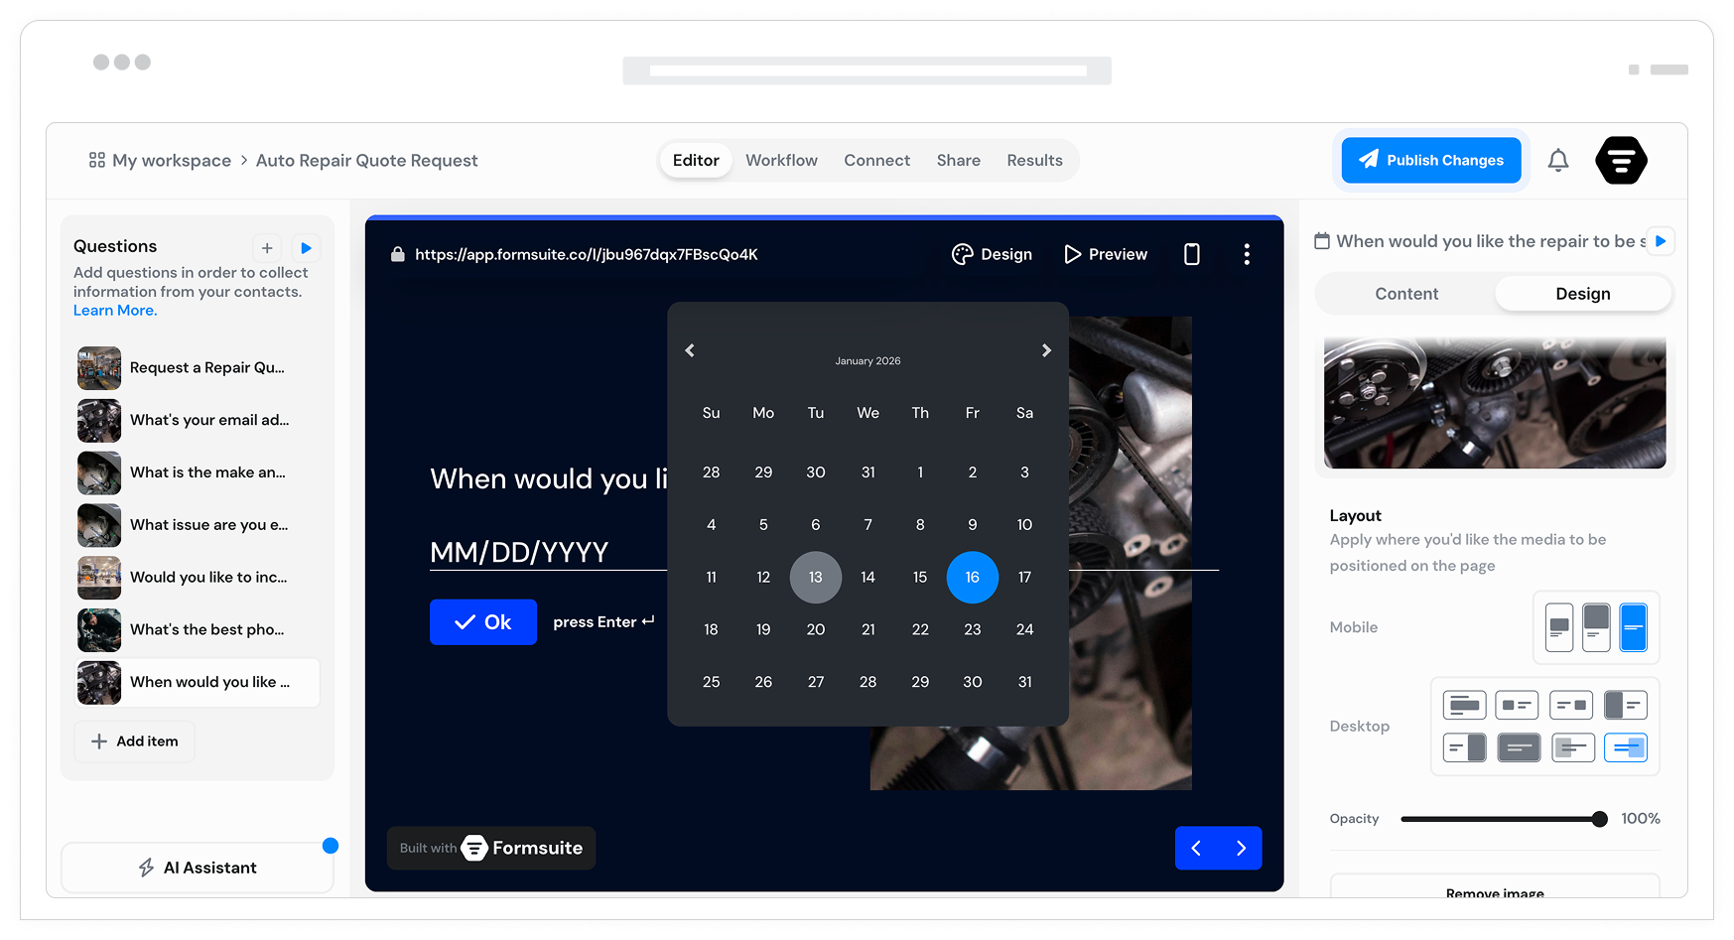Click the Publish Changes button
1734x940 pixels.
[1430, 160]
